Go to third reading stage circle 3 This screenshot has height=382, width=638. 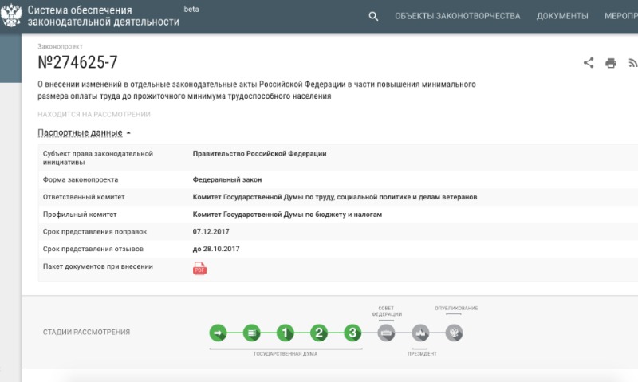(x=352, y=333)
